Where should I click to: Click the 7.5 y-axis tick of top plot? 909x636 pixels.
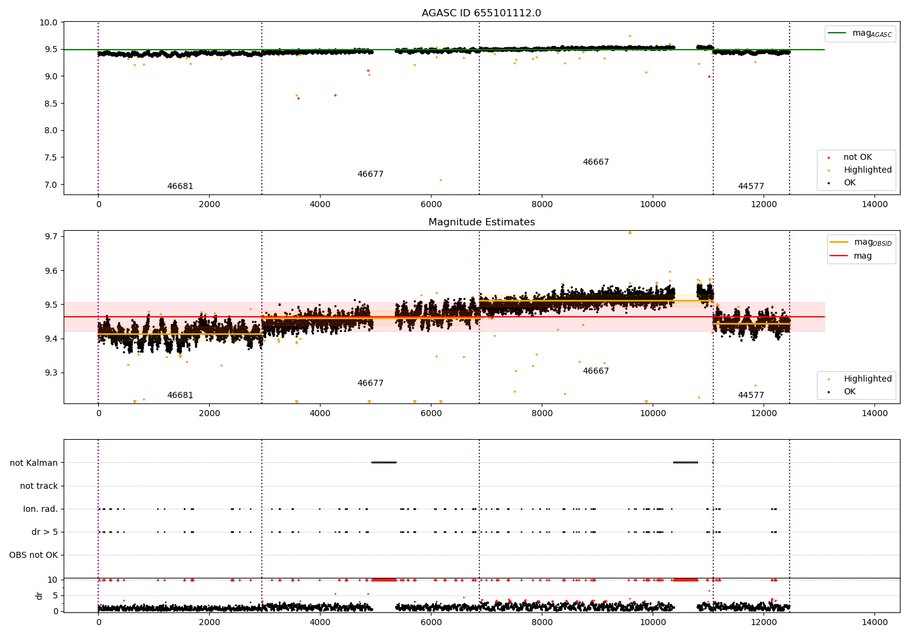click(52, 157)
